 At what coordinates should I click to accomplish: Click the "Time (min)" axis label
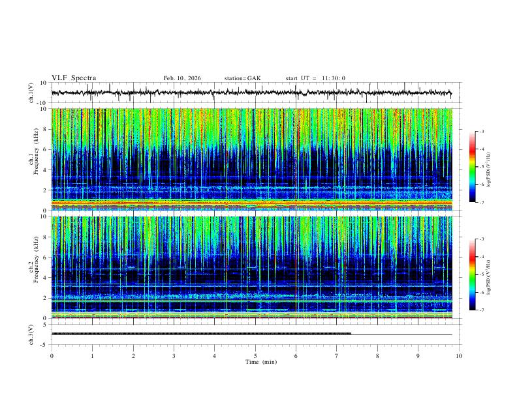point(261,362)
